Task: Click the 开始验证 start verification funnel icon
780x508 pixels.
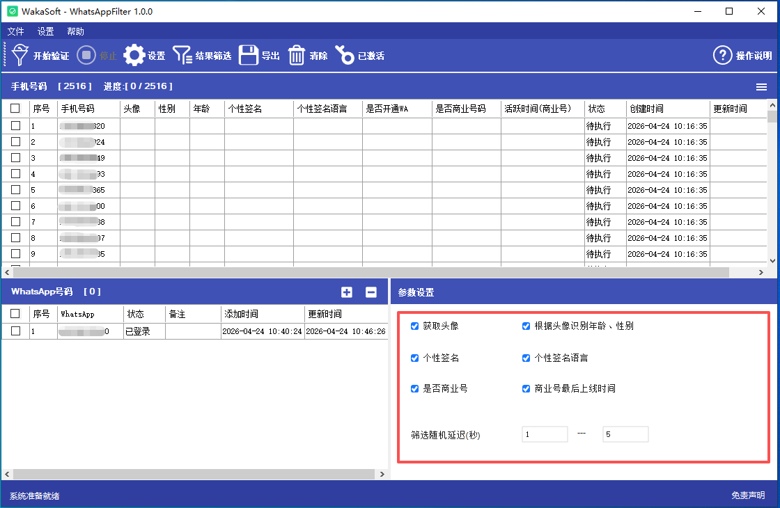Action: coord(21,56)
